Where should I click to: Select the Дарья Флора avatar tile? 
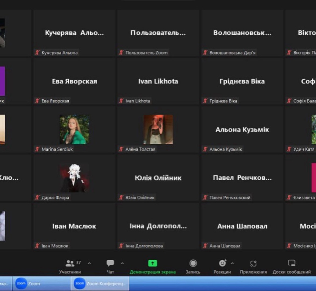74,178
